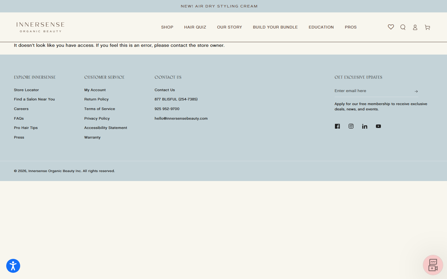Visit the YouTube channel icon
The image size is (447, 279).
click(x=378, y=126)
